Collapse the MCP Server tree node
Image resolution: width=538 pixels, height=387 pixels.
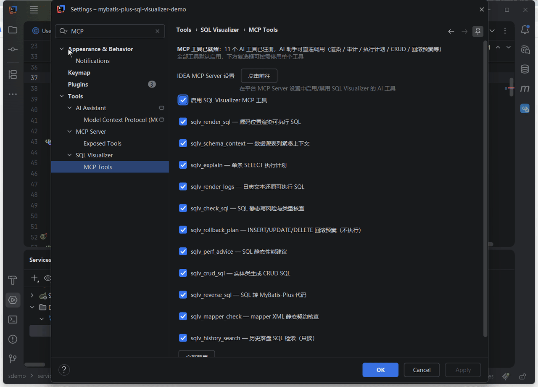70,131
